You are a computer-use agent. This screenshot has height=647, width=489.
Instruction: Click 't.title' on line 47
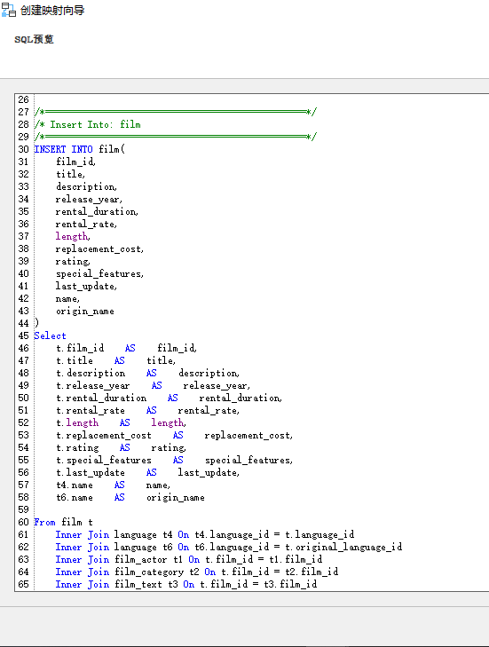point(75,360)
